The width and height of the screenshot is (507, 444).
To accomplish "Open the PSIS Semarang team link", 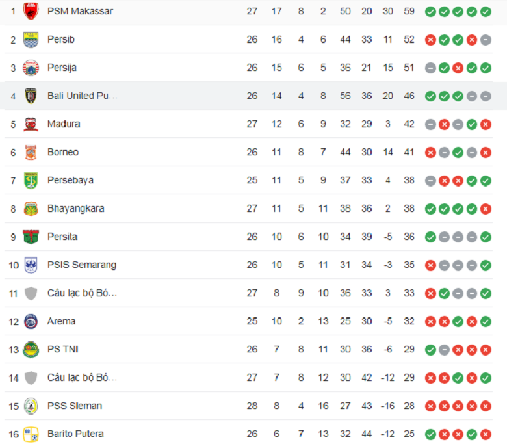I will [82, 265].
